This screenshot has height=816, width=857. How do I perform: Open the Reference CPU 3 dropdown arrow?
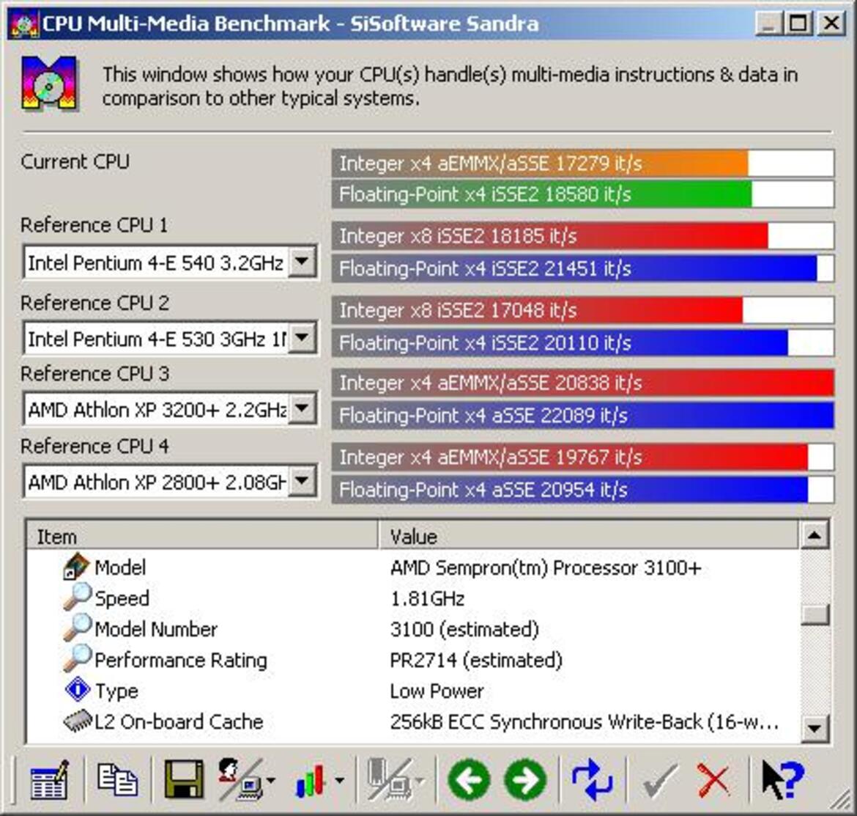click(x=302, y=408)
